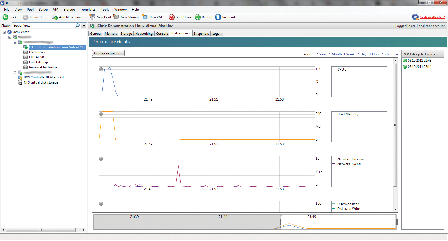Click the search magnifier icon in Server View

coord(78,26)
